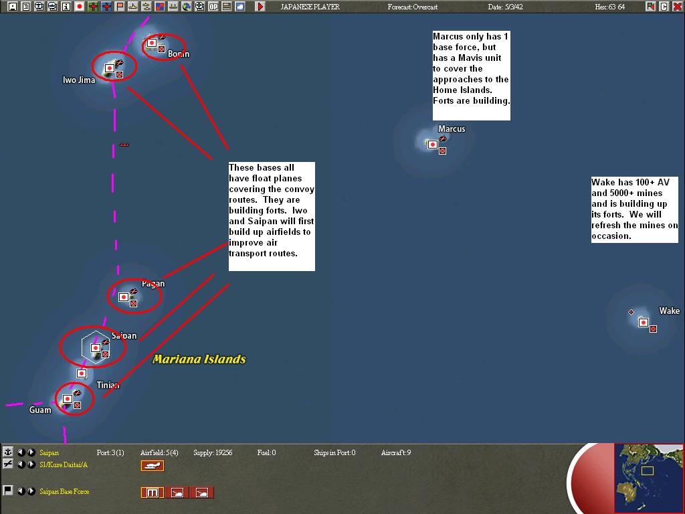Select the red plane on green background

pos(93,7)
